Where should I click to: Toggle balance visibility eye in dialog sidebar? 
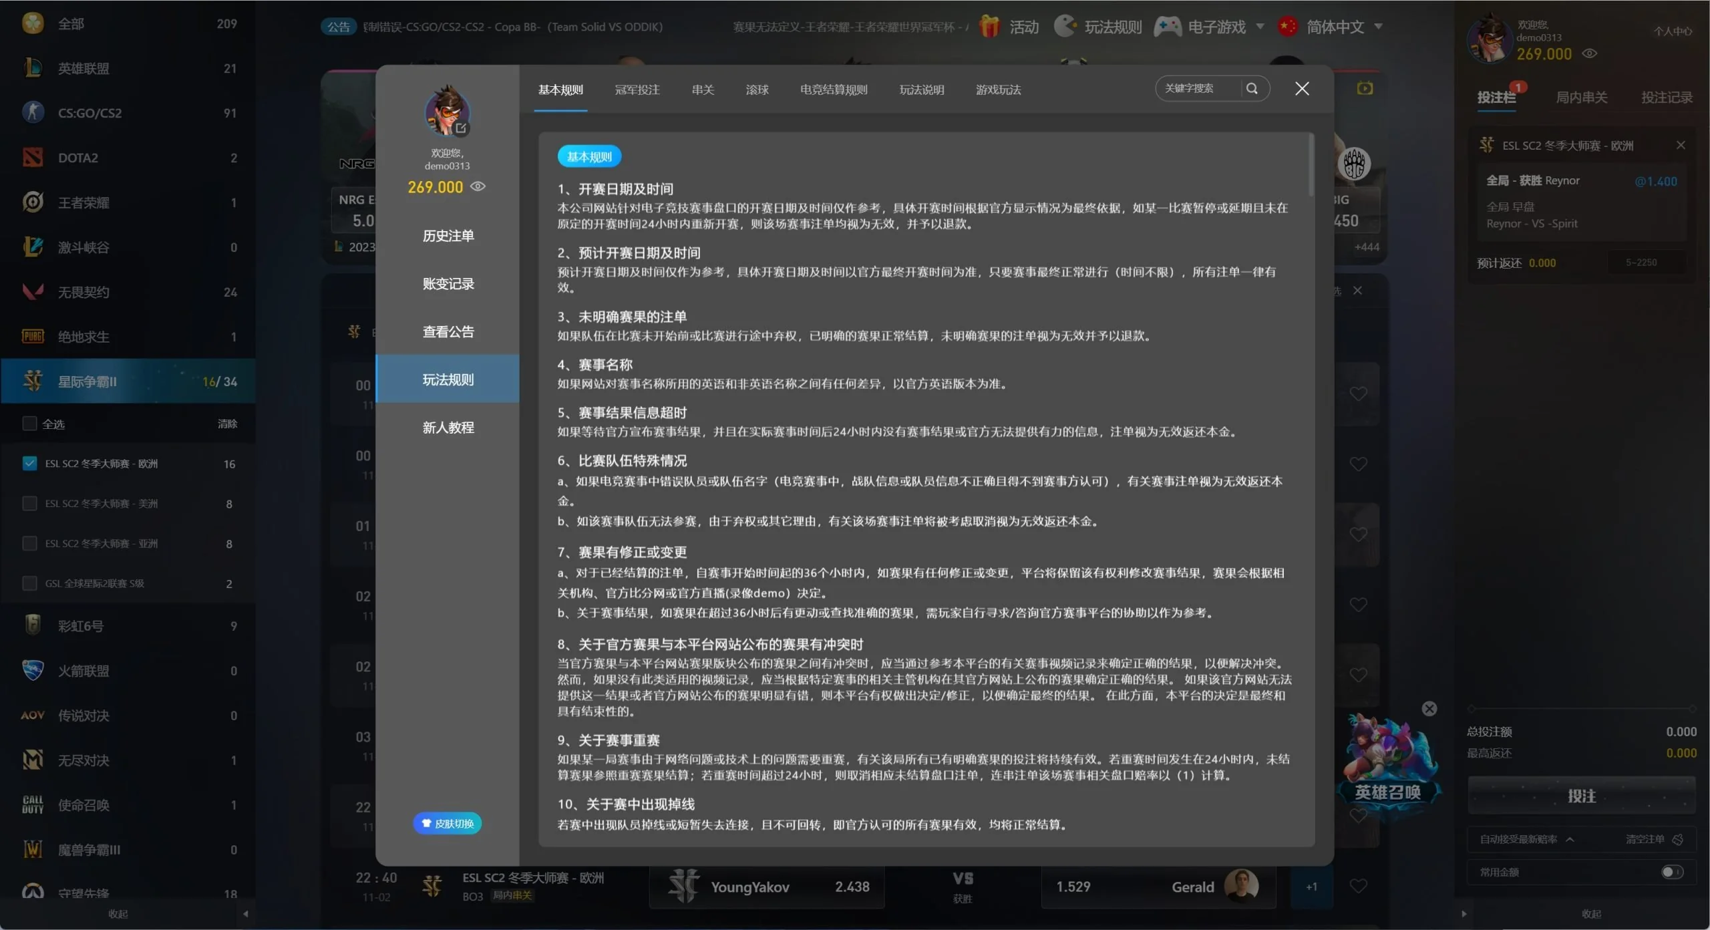click(478, 186)
